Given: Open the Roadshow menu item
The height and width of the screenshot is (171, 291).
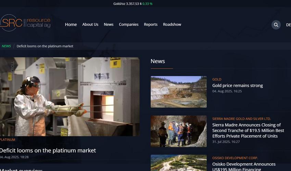Looking at the screenshot, I should pos(172,24).
